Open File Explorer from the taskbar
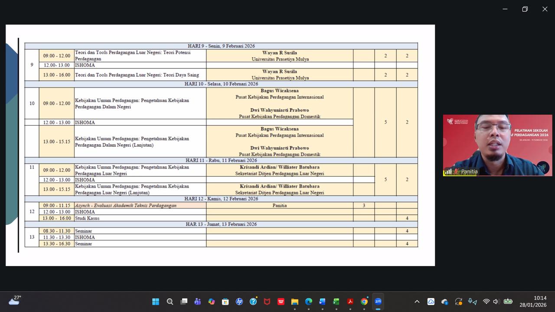 (294, 302)
